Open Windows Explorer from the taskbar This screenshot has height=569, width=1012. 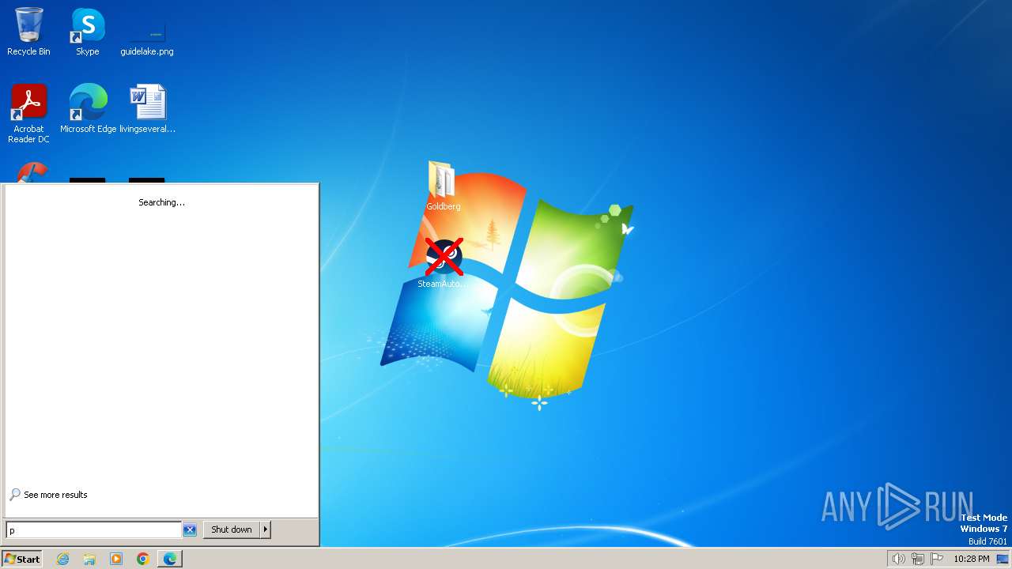tap(89, 559)
